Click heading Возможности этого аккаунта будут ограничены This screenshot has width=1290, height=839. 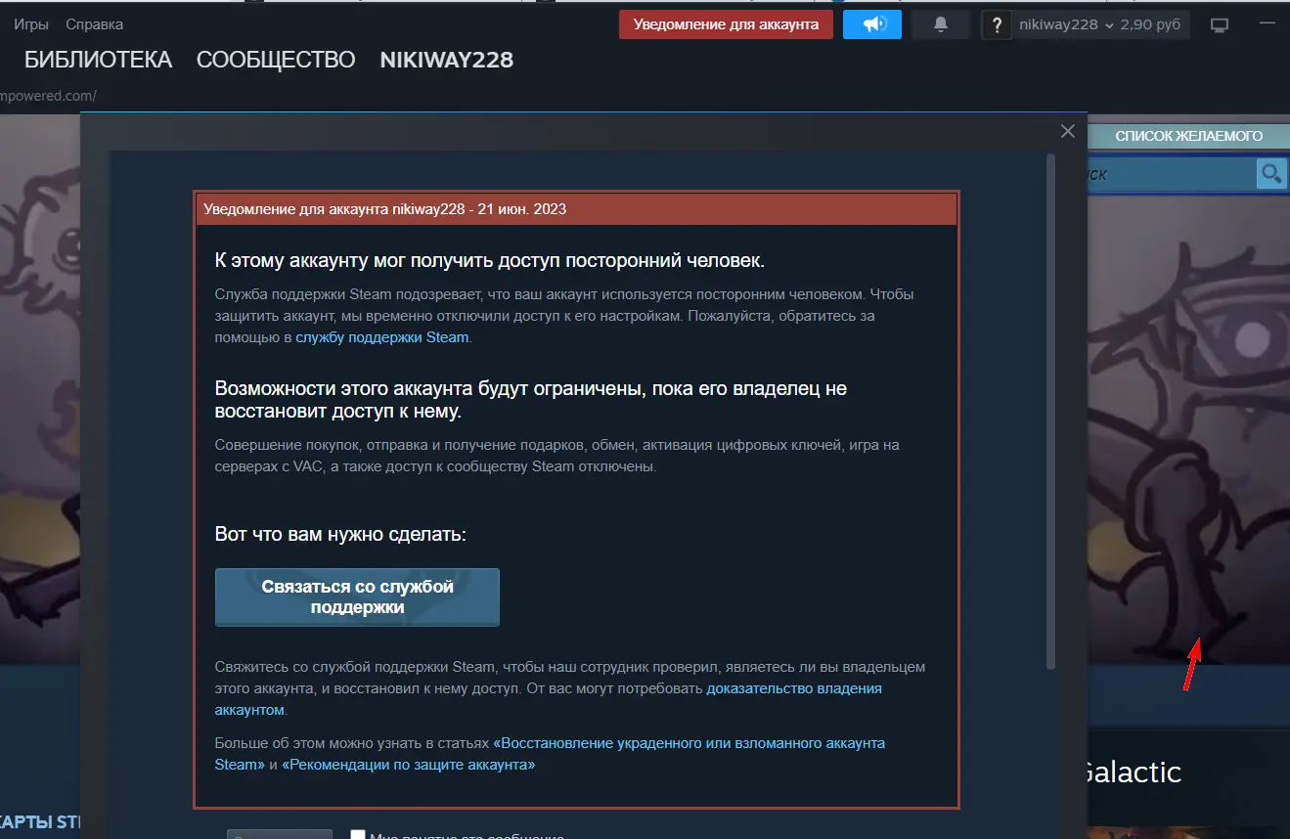point(531,400)
